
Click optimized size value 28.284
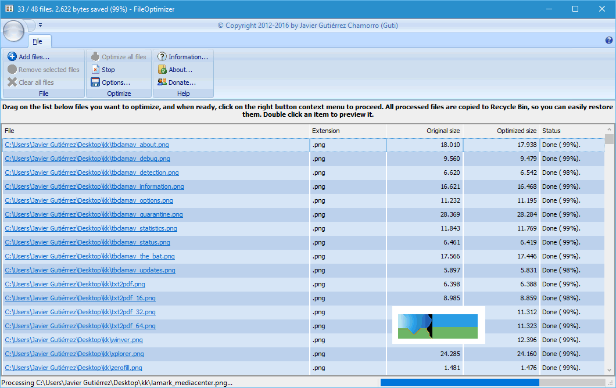tap(527, 214)
